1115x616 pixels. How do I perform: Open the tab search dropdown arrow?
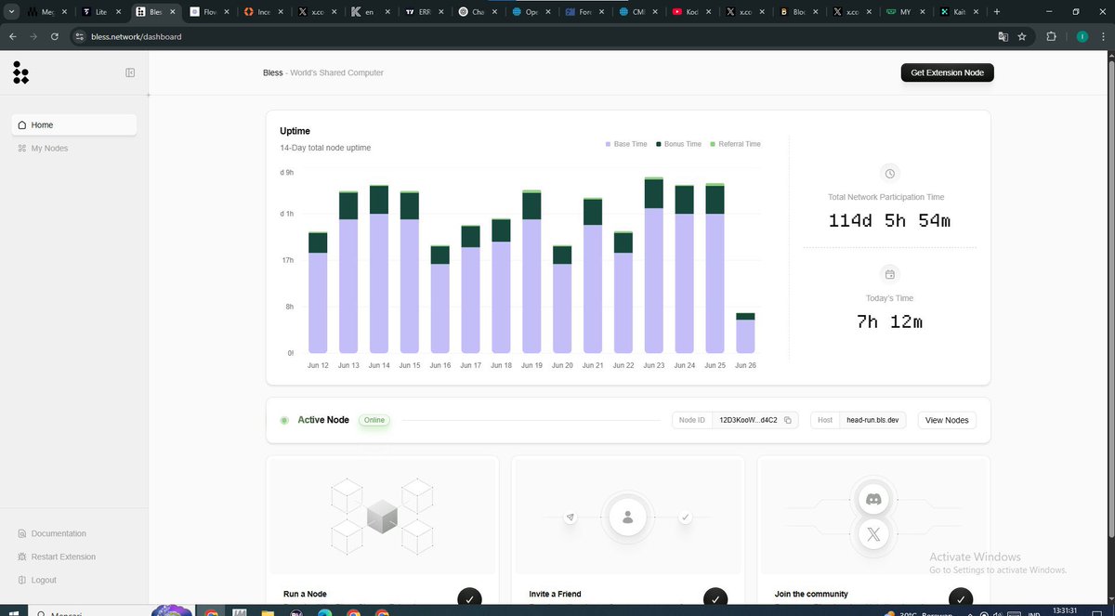pyautogui.click(x=10, y=12)
